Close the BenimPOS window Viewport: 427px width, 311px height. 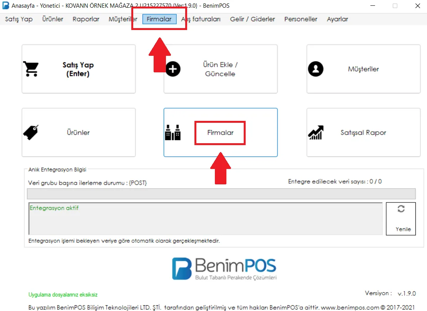418,6
